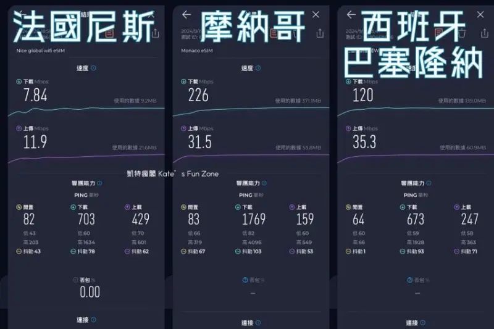The height and width of the screenshot is (329, 494).
Task: Tap back arrow in Monaco eSIM panel
Action: coord(186,14)
